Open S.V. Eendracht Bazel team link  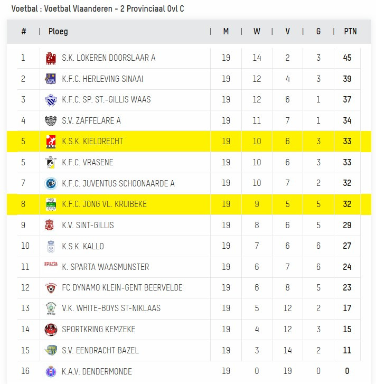tap(100, 350)
